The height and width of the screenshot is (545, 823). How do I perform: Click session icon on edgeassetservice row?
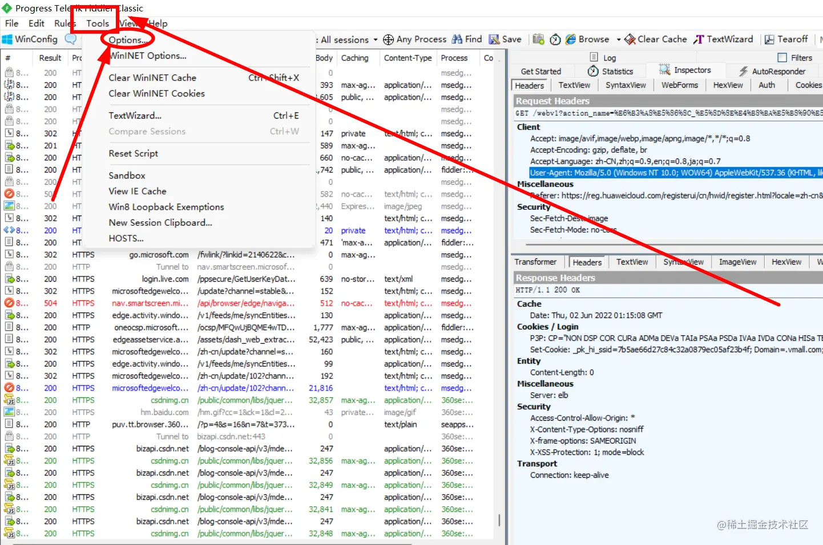pos(9,339)
